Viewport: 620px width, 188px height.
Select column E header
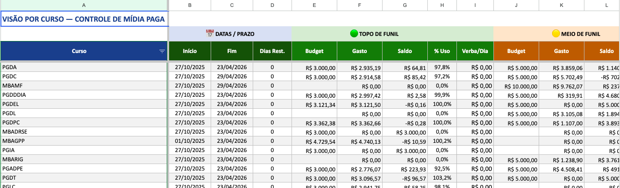pos(314,5)
